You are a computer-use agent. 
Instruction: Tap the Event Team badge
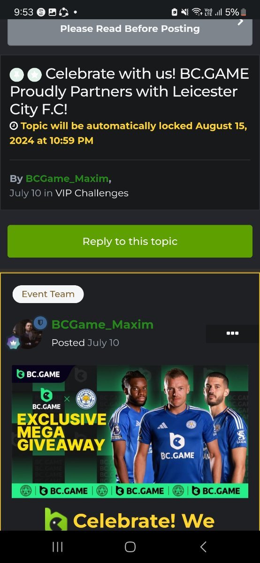coord(48,294)
